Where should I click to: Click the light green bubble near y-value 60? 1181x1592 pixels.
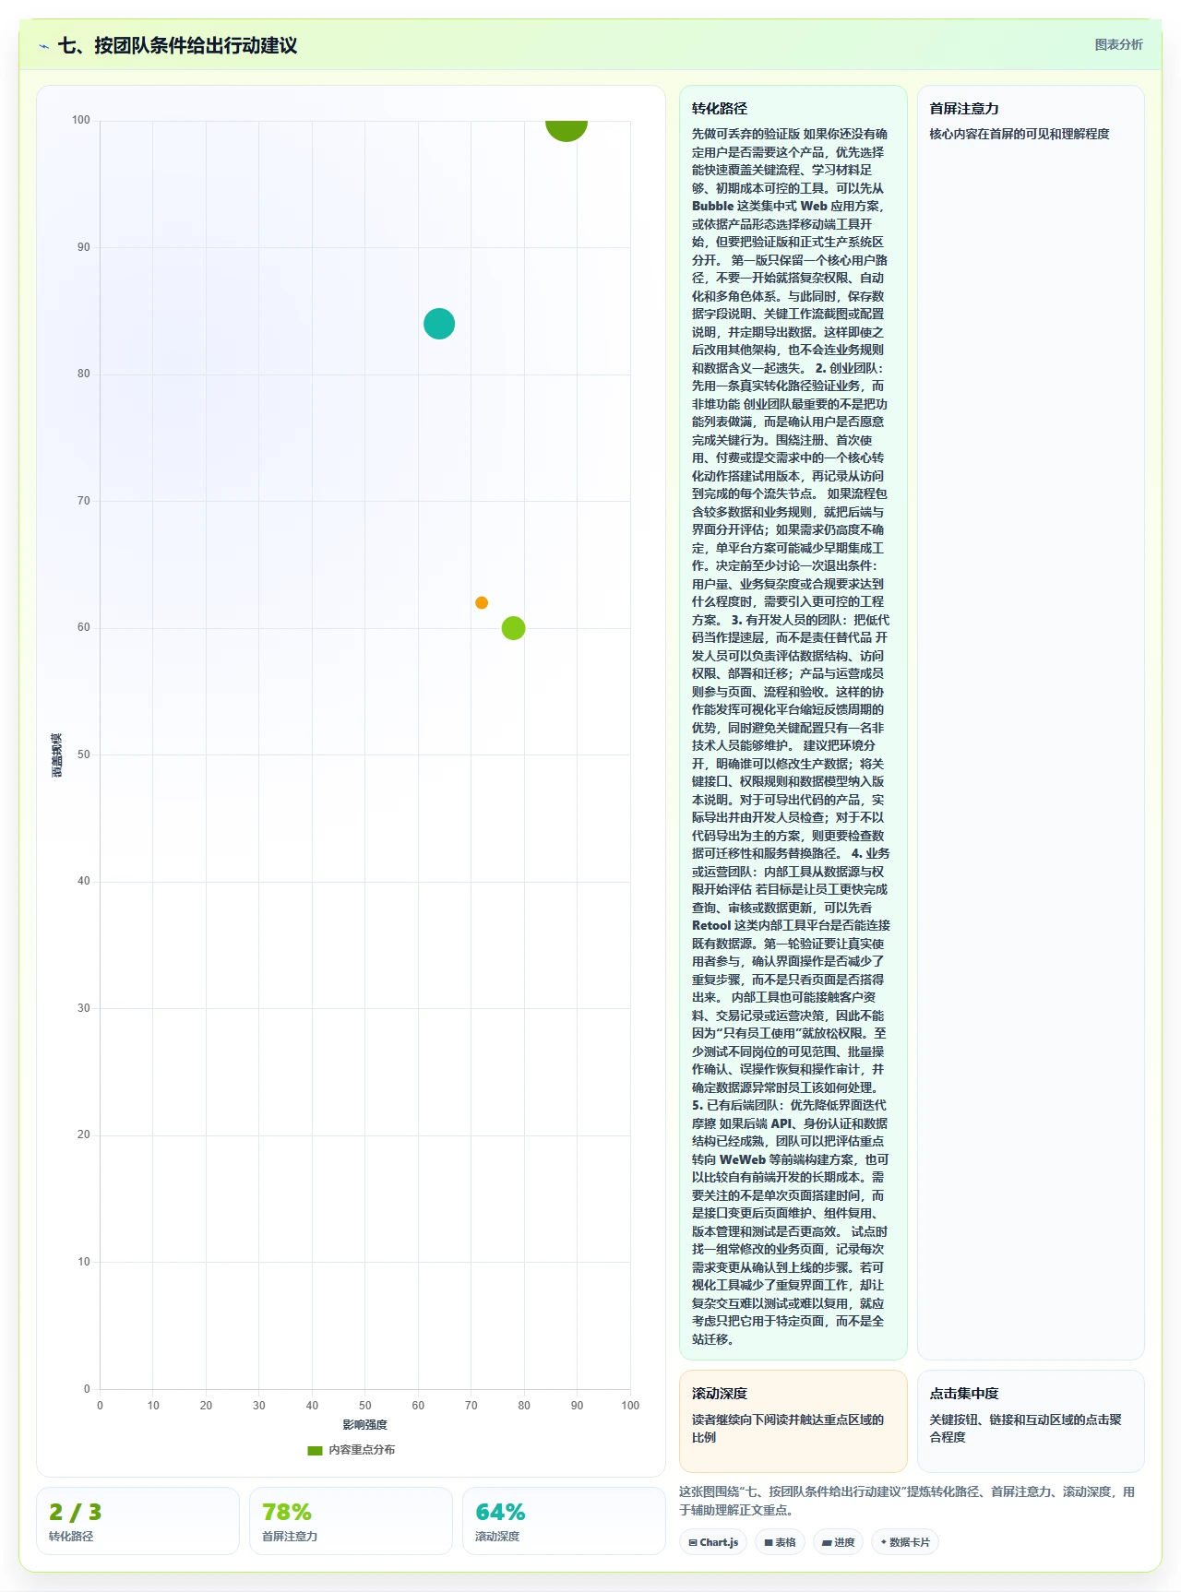point(513,628)
